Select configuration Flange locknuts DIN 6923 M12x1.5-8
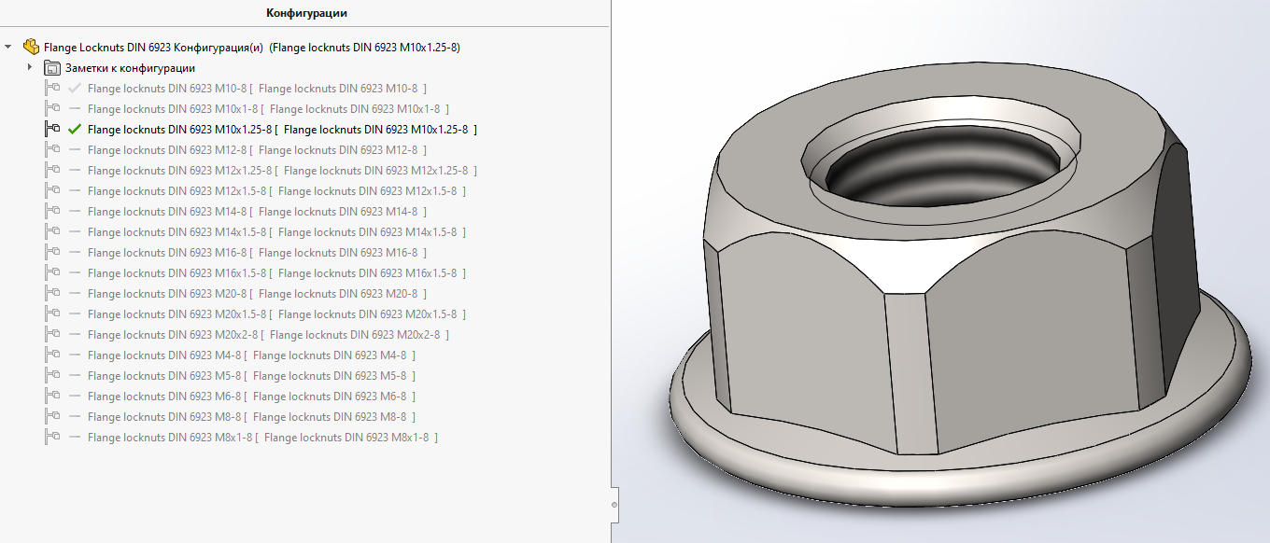1270x543 pixels. click(x=276, y=191)
